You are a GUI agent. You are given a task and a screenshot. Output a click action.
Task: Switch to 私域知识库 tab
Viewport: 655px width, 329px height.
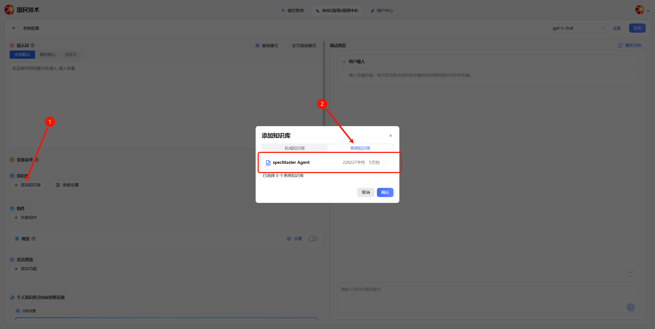coord(295,148)
